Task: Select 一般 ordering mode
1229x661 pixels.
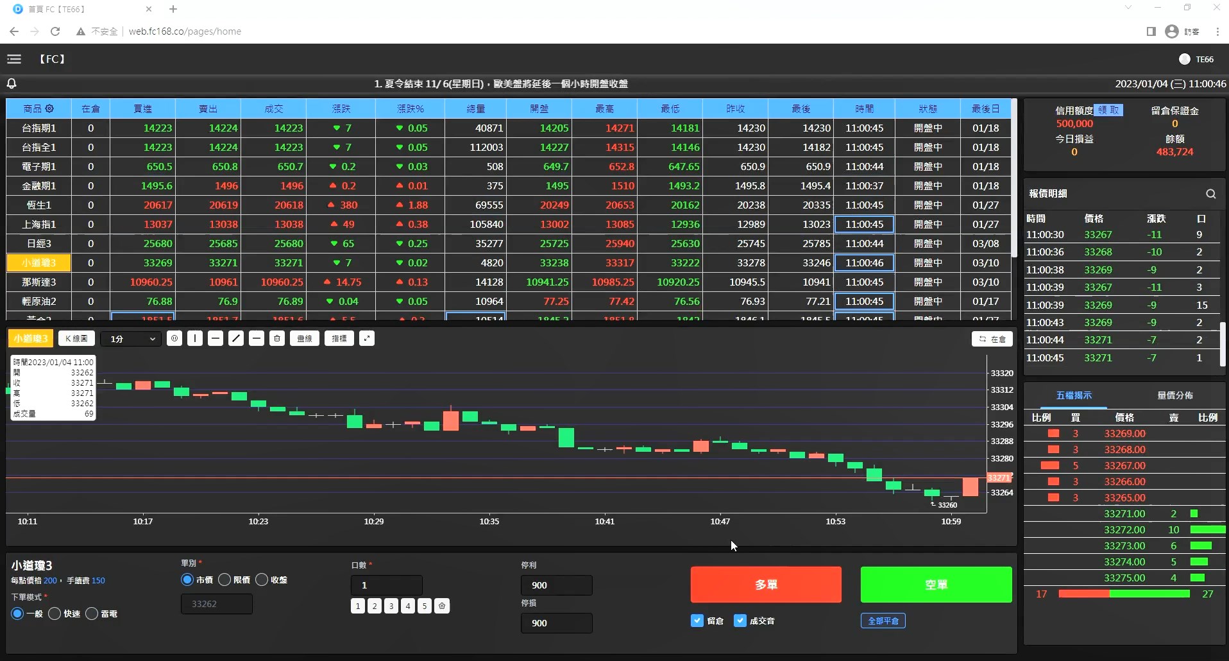Action: coord(17,614)
